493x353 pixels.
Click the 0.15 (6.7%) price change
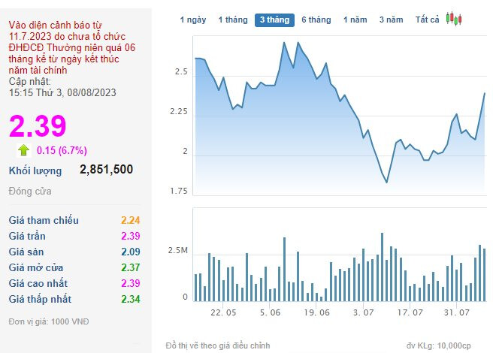(62, 149)
